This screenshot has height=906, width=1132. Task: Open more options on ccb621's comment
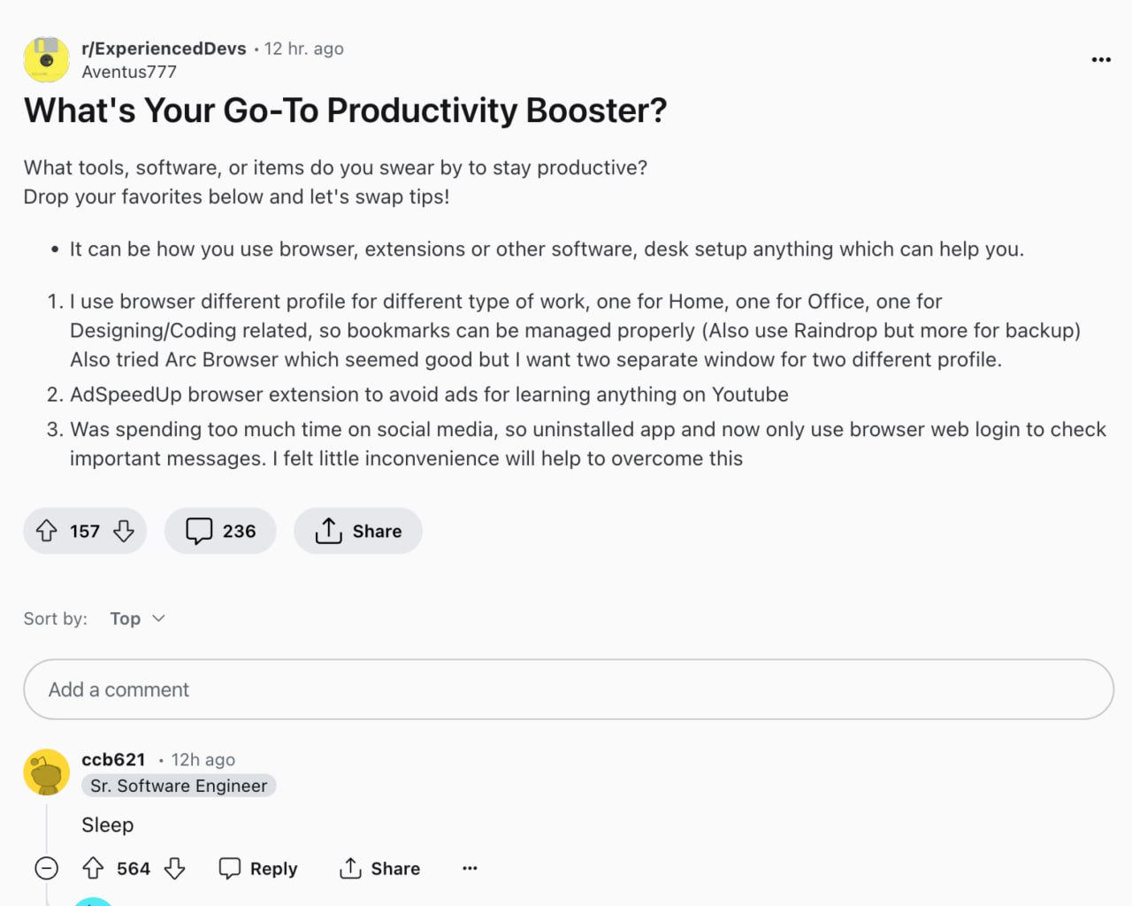pos(470,868)
